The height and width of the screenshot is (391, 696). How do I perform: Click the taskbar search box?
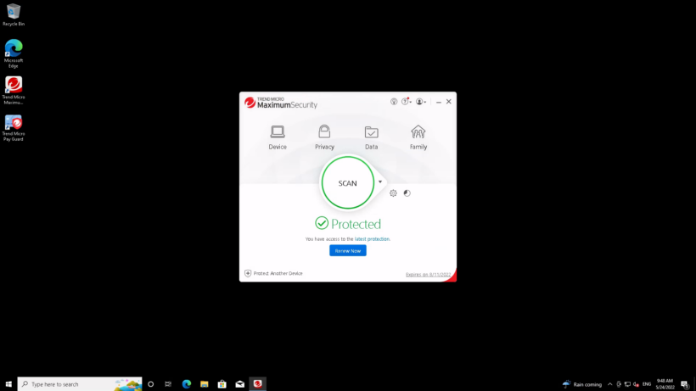point(80,384)
